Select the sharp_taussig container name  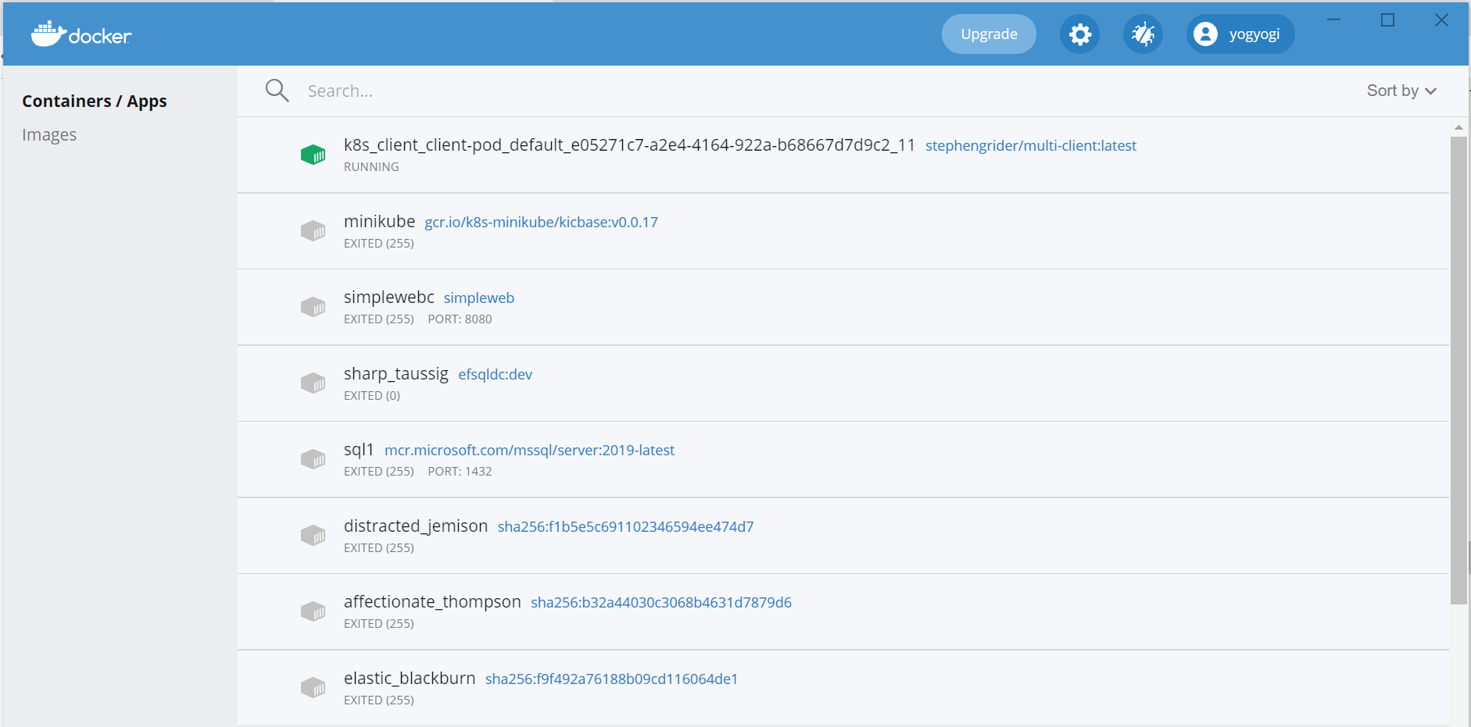click(396, 374)
